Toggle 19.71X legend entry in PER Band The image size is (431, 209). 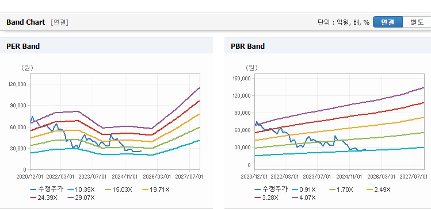click(x=156, y=189)
